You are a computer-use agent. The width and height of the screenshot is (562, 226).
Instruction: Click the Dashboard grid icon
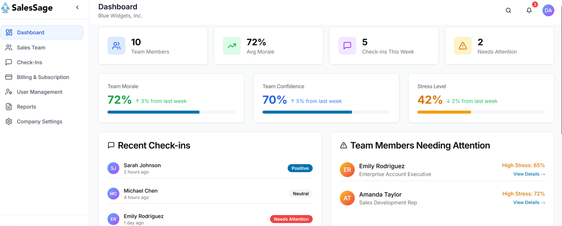[x=9, y=32]
